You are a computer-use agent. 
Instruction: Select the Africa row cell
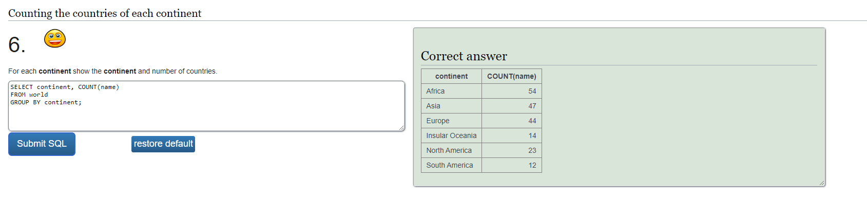(451, 91)
